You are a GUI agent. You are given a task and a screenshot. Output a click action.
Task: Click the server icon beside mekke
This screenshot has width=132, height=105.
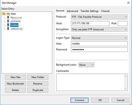(x=8, y=25)
